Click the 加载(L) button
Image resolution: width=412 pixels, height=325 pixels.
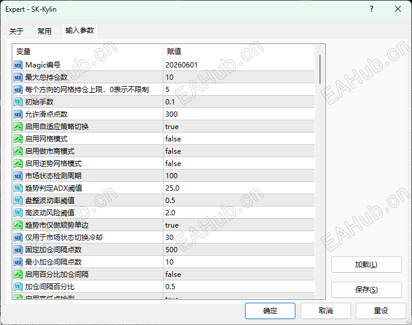tap(366, 265)
